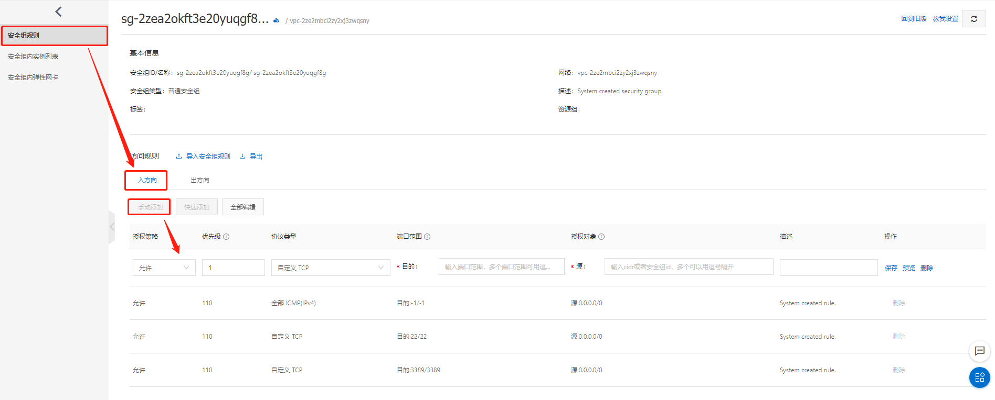The width and height of the screenshot is (995, 400).
Task: Click the 回到旧版 link
Action: click(914, 19)
